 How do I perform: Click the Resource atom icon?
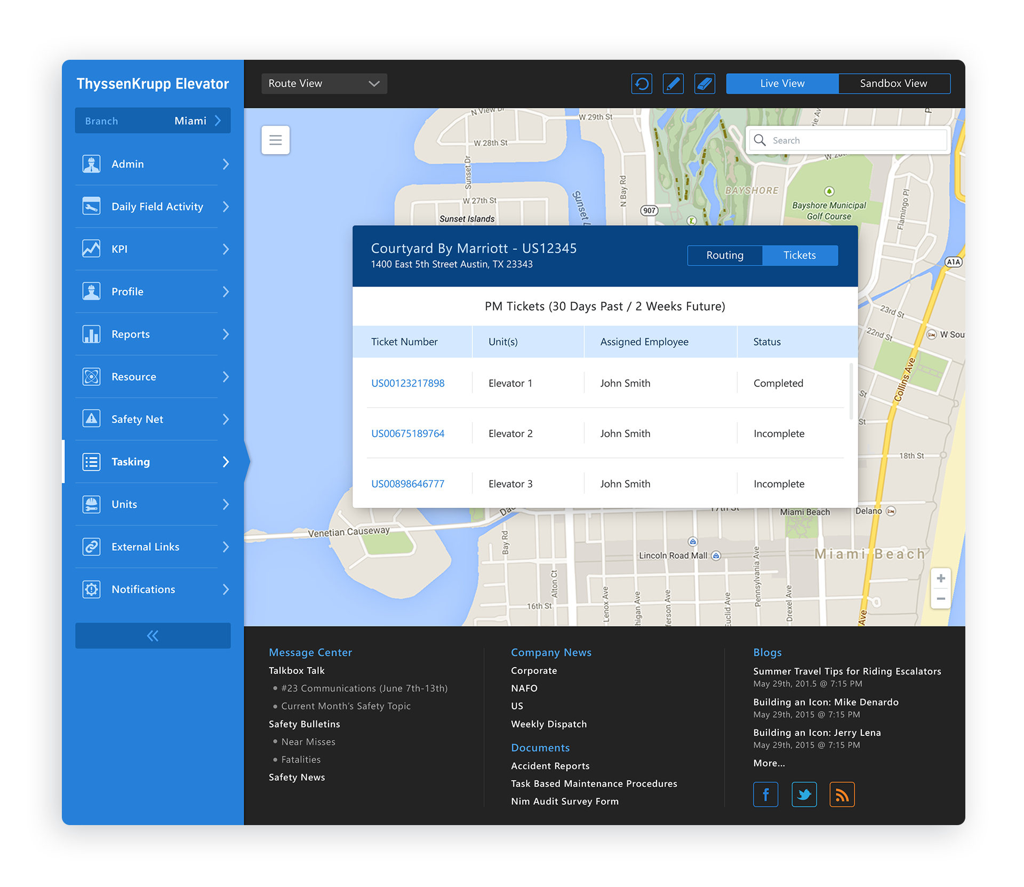[91, 377]
